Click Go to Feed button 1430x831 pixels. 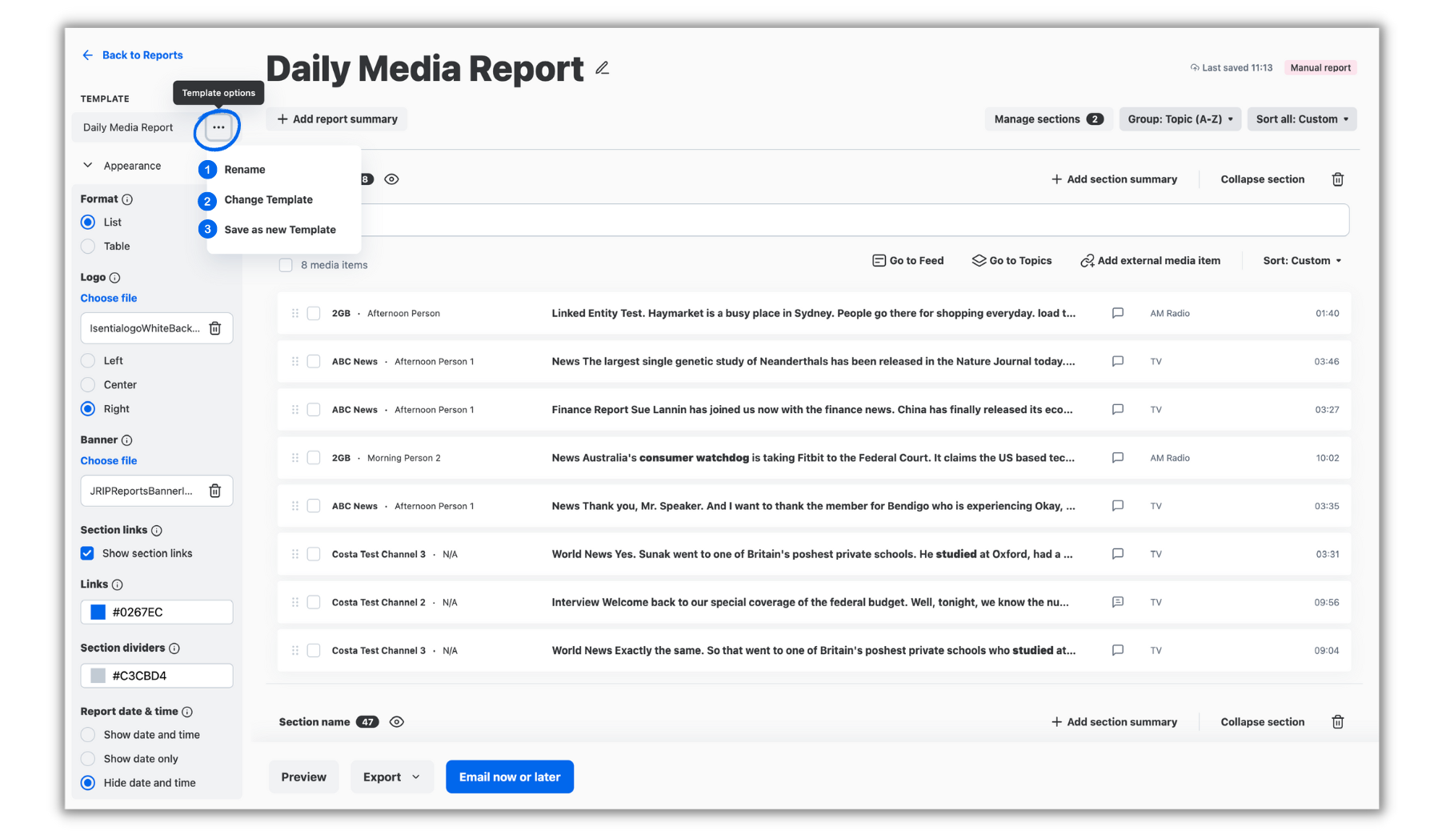click(x=908, y=261)
